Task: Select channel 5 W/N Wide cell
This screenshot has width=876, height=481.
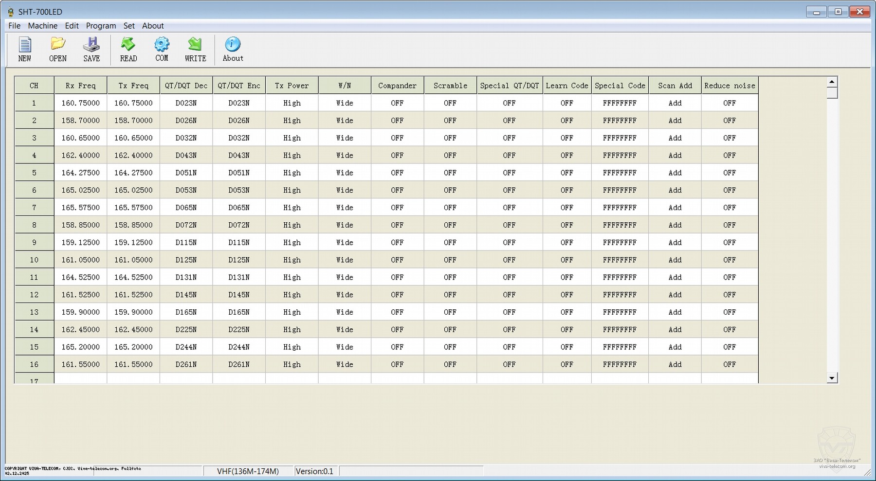Action: click(345, 173)
